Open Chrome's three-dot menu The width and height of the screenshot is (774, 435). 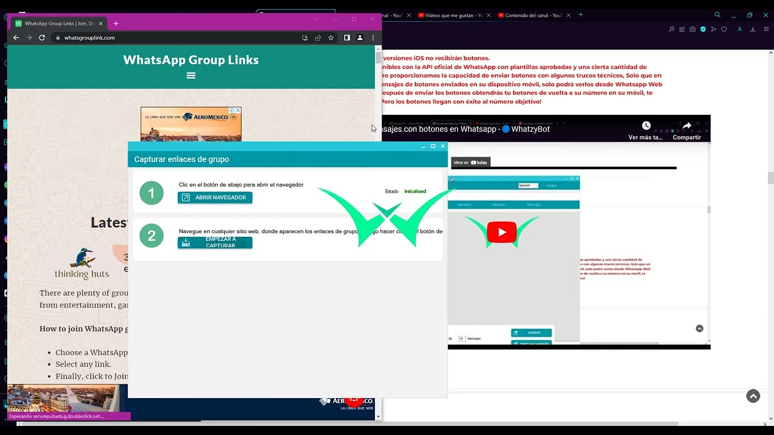(373, 37)
